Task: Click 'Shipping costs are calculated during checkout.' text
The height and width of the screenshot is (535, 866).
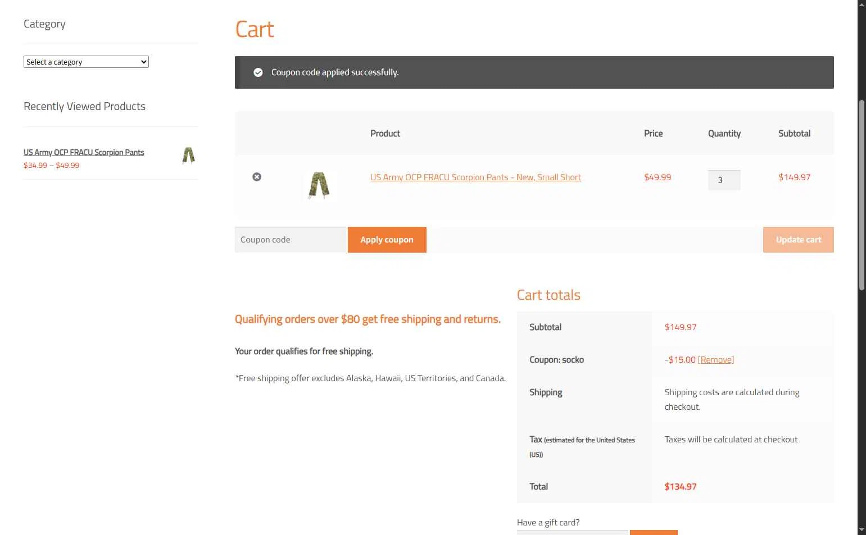Action: tap(732, 400)
